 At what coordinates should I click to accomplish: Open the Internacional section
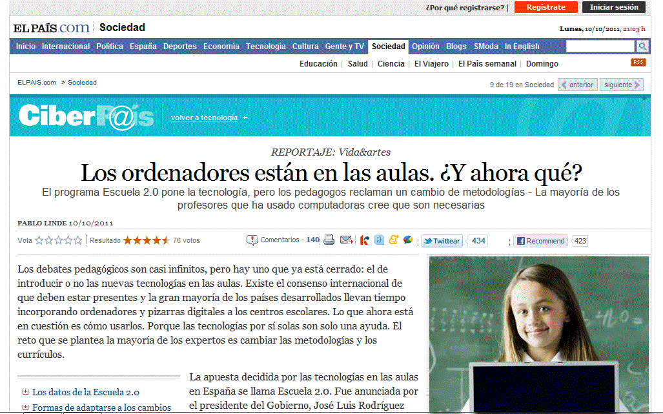point(66,46)
